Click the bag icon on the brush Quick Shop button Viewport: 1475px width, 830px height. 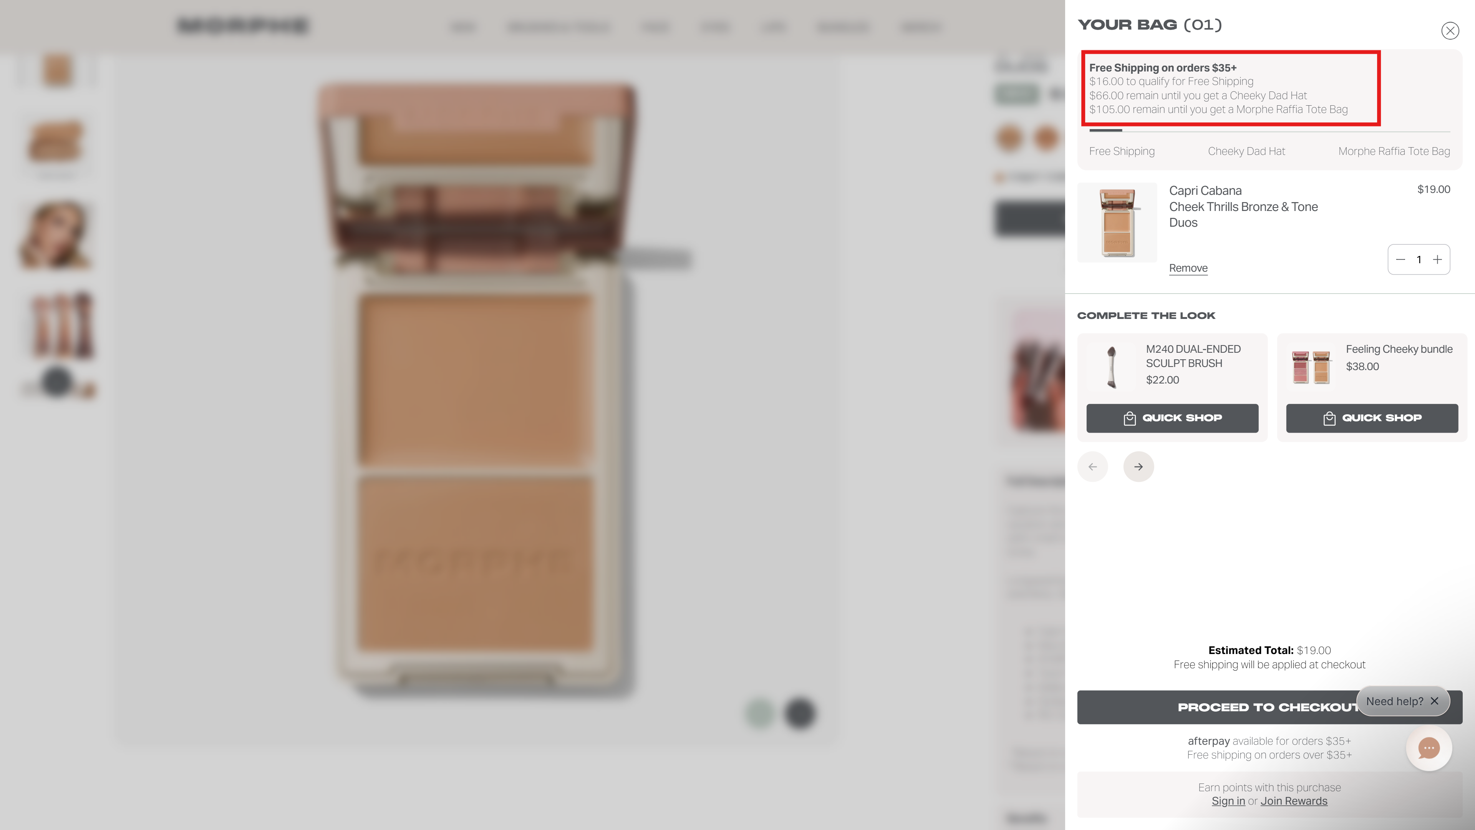(1130, 418)
